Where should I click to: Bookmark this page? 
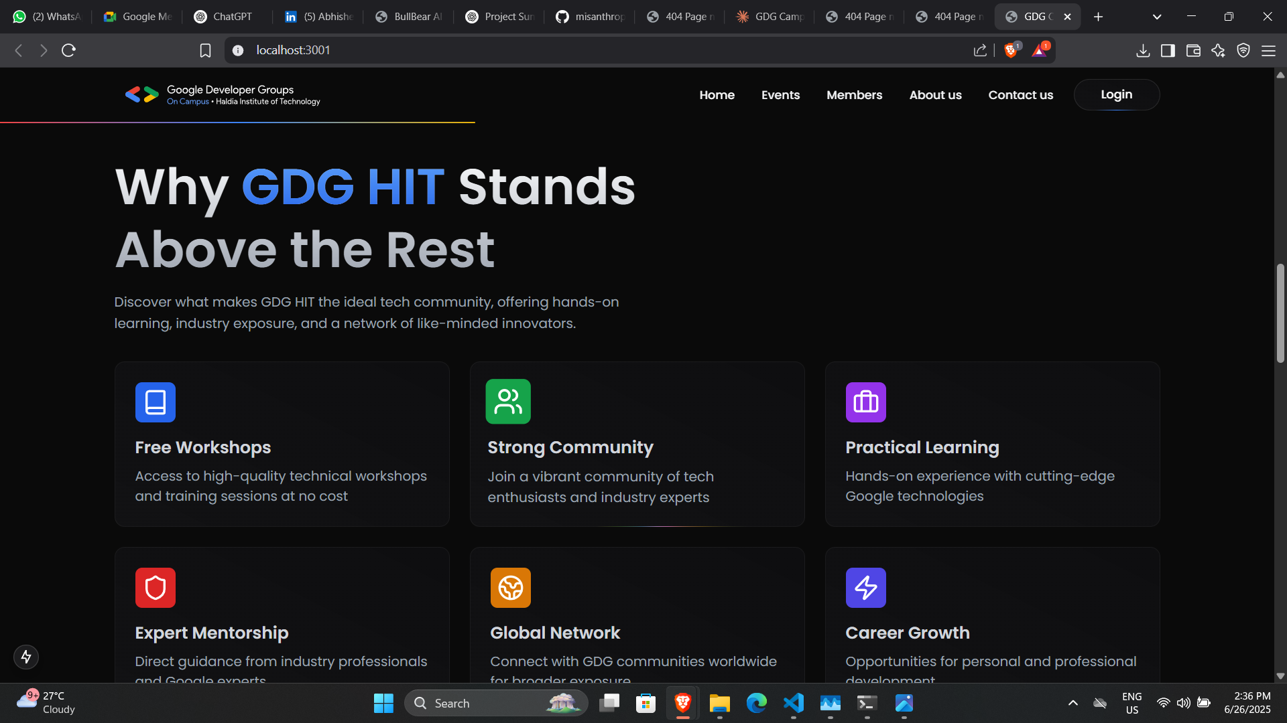206,50
